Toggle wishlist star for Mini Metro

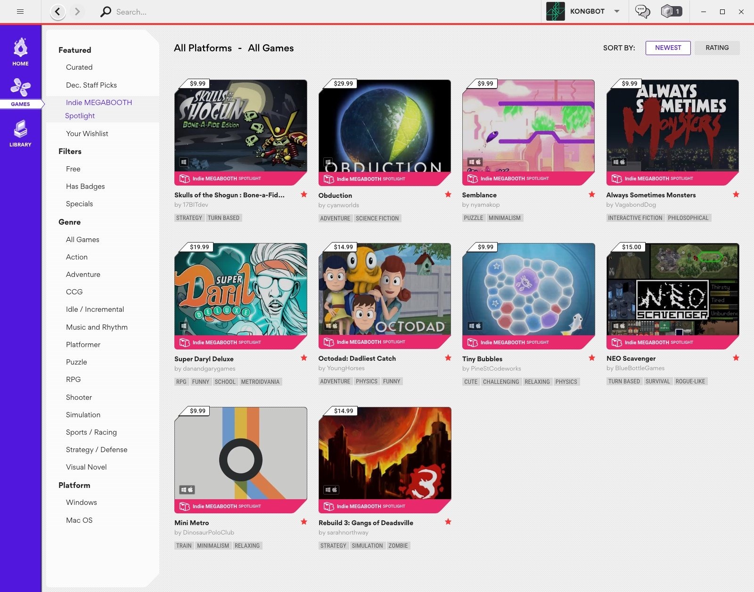tap(304, 522)
